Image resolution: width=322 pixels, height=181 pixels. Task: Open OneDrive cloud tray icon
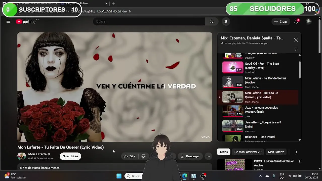tap(267, 176)
